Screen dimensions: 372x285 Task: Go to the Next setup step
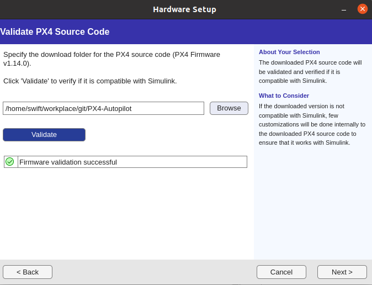pyautogui.click(x=342, y=272)
